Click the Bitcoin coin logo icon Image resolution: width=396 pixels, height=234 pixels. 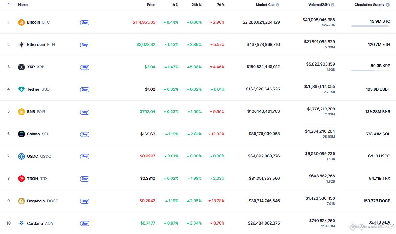point(21,22)
